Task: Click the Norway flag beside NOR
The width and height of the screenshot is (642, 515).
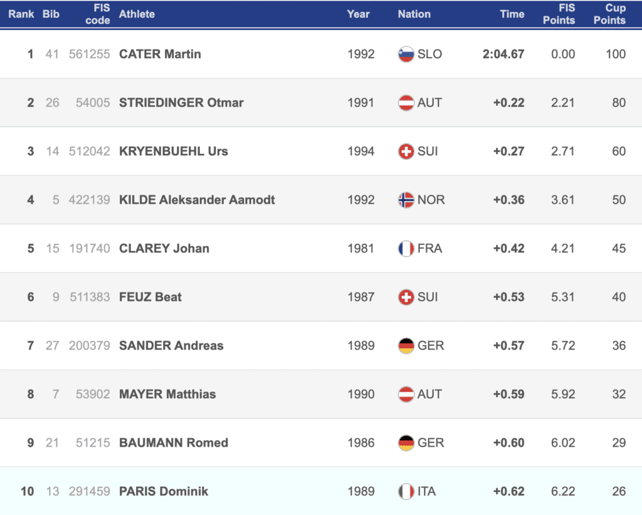Action: pos(406,200)
